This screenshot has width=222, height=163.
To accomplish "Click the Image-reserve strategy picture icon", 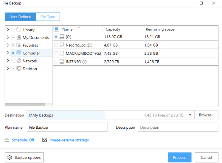I will [45, 140].
